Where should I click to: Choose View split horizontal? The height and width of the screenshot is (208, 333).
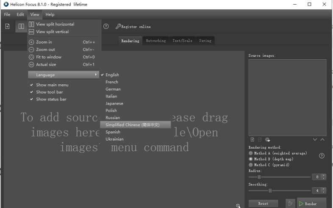point(64,24)
